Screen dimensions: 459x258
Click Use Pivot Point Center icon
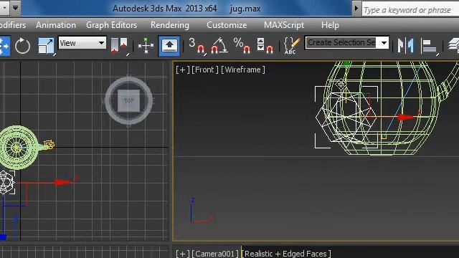(x=119, y=46)
